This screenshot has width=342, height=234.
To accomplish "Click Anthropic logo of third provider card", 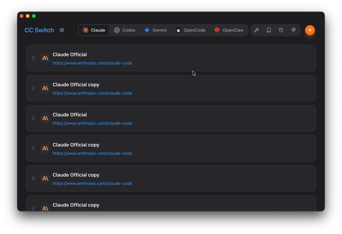I will coord(45,118).
